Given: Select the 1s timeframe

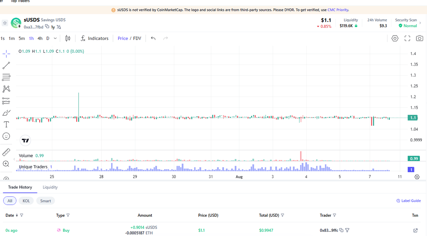Looking at the screenshot, I should 3,39.
